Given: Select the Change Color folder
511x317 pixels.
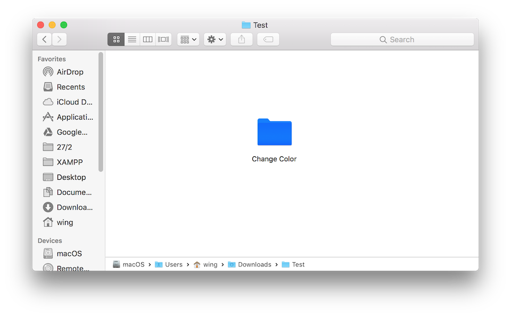Looking at the screenshot, I should [274, 132].
